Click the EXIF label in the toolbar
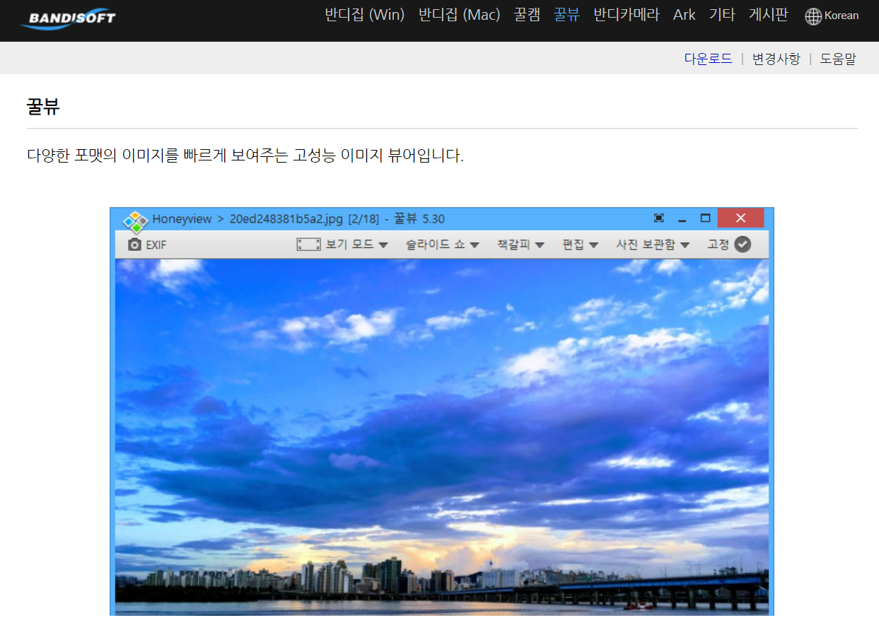 click(x=156, y=245)
